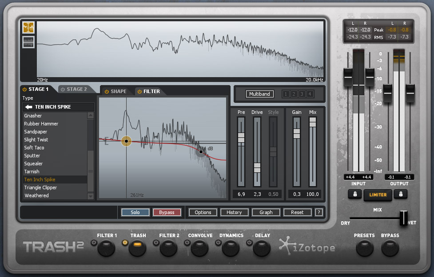Switch to the STAGE 2 tab
The image size is (434, 277).
(x=78, y=89)
